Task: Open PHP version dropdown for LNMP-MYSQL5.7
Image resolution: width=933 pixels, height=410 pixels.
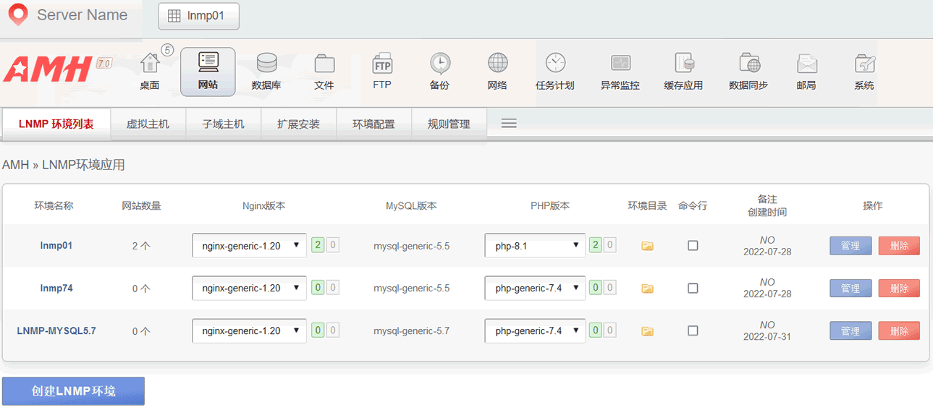Action: tap(535, 330)
